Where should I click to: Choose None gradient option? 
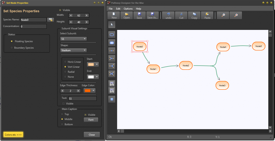click(65, 77)
